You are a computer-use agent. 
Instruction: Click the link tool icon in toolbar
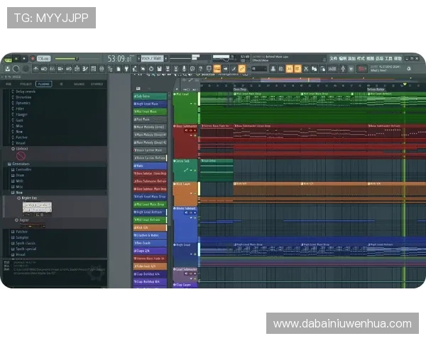tap(241, 69)
